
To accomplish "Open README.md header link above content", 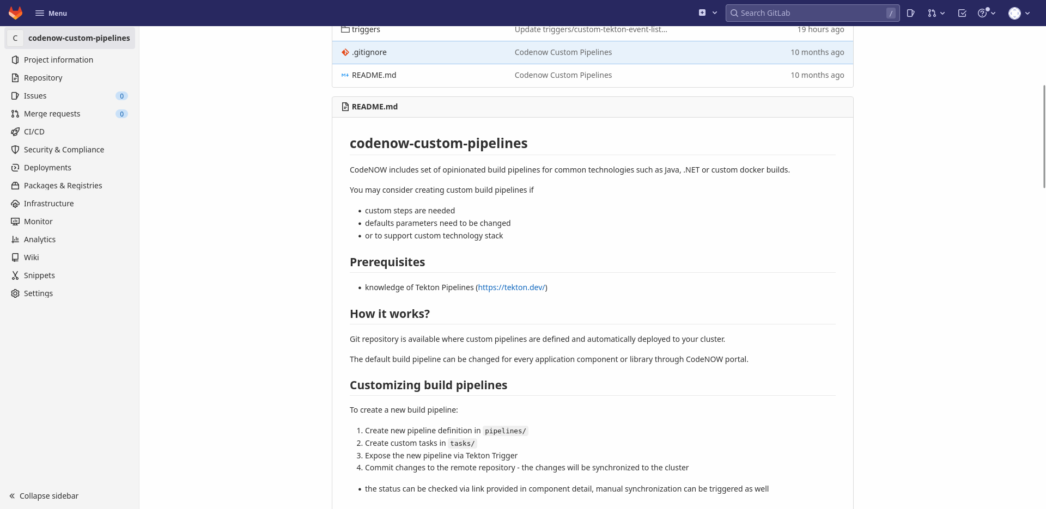I will click(374, 107).
